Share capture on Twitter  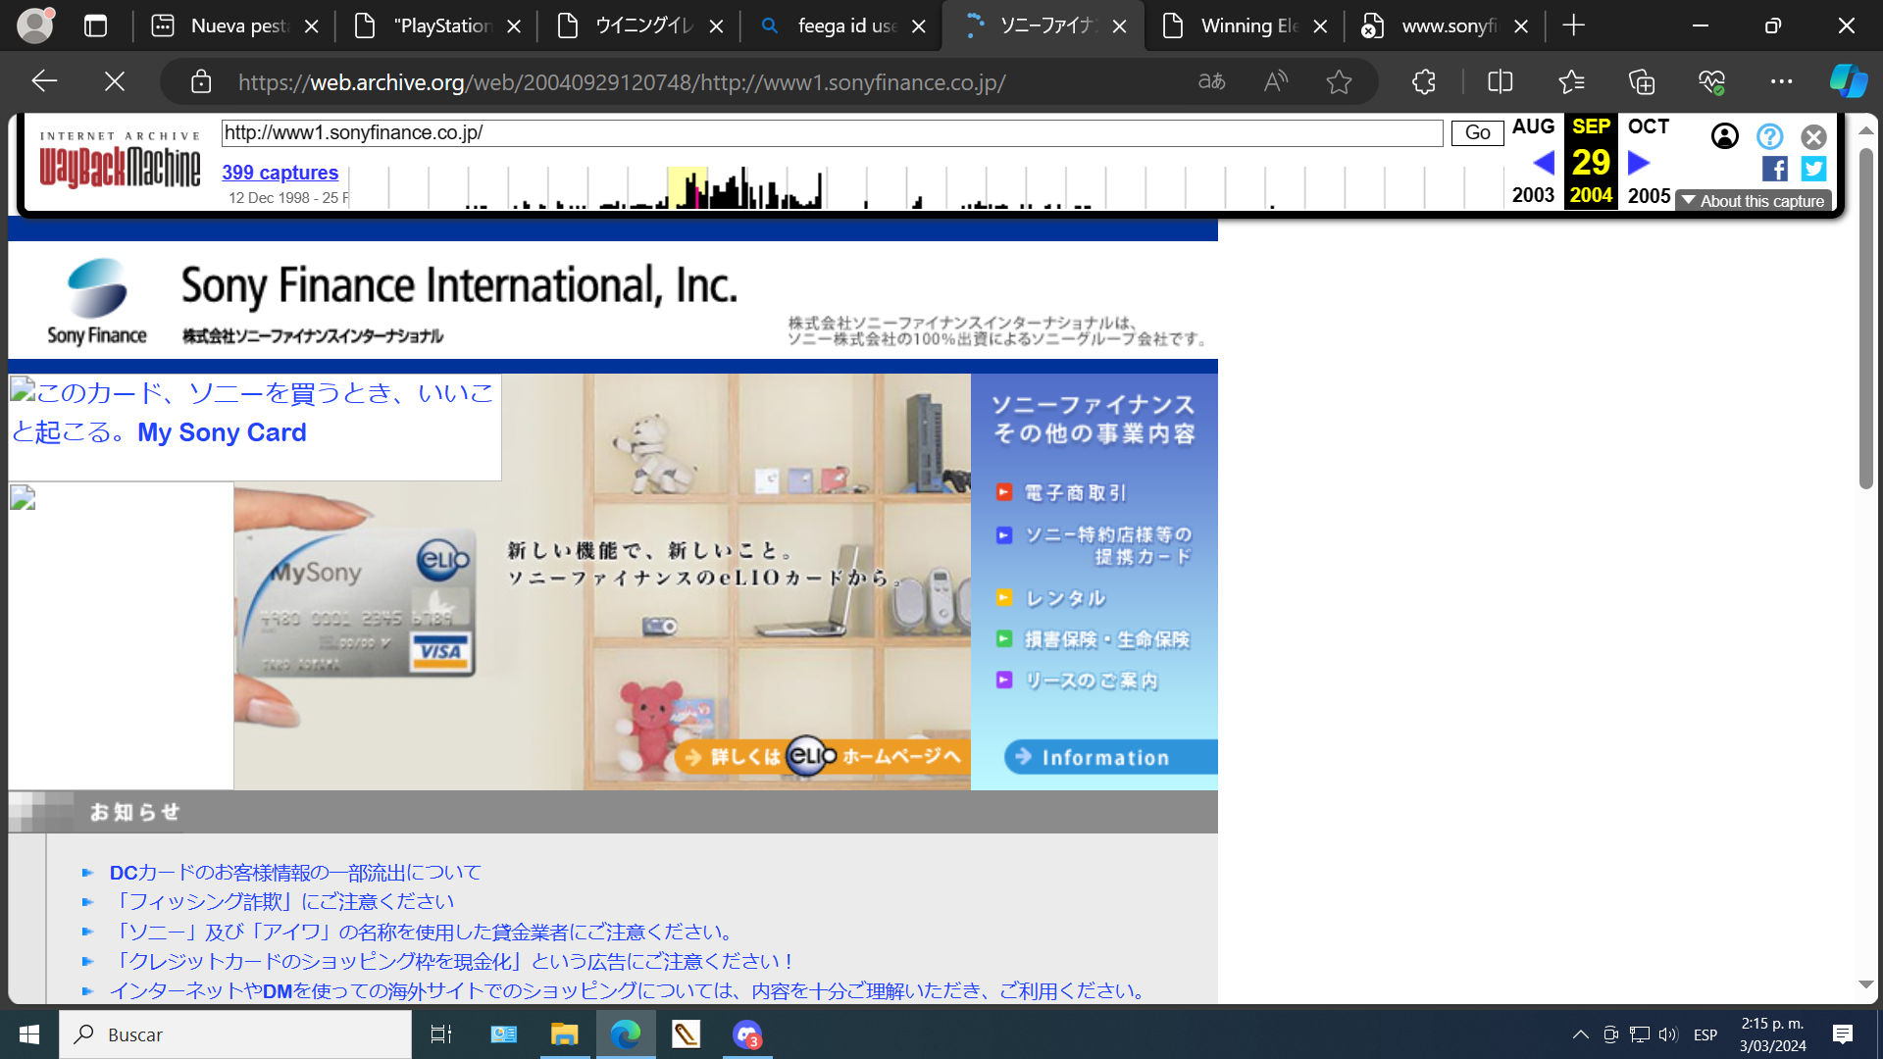pos(1814,169)
